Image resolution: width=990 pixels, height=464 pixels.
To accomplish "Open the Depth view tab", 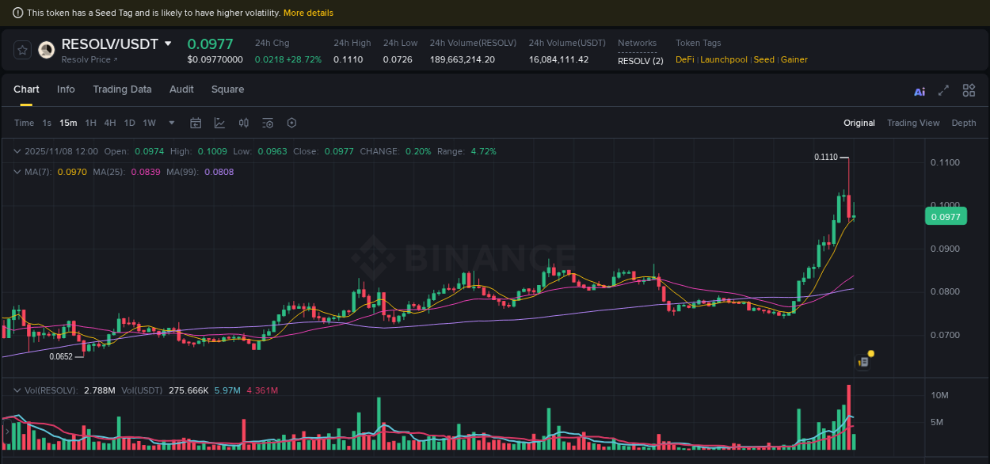I will [x=964, y=123].
